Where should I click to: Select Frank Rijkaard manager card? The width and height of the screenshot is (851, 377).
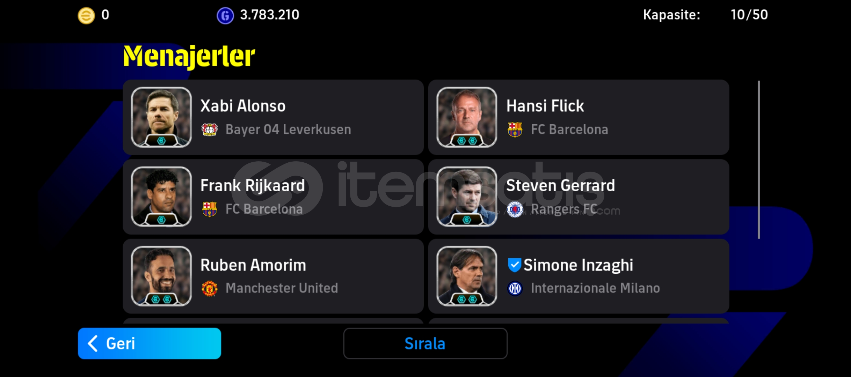(273, 197)
